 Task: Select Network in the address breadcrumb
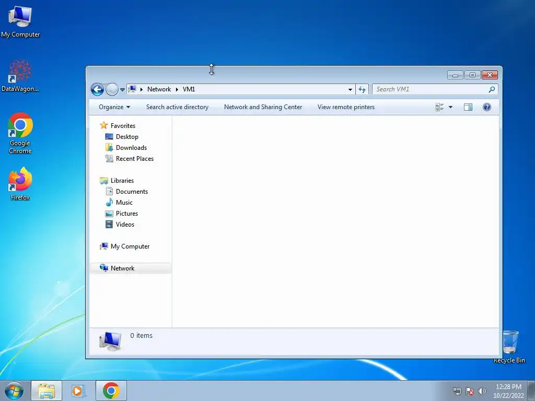click(159, 89)
